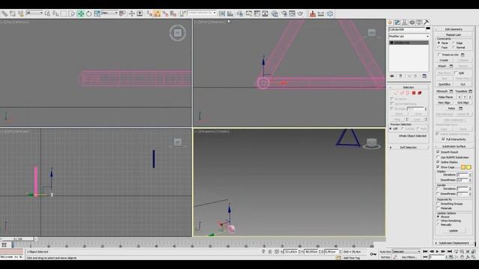Select Element sub-object level icon
Viewport: 479px width, 269px height.
[x=420, y=93]
